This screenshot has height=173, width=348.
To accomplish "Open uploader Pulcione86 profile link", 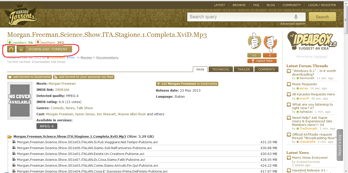I will point(58,57).
